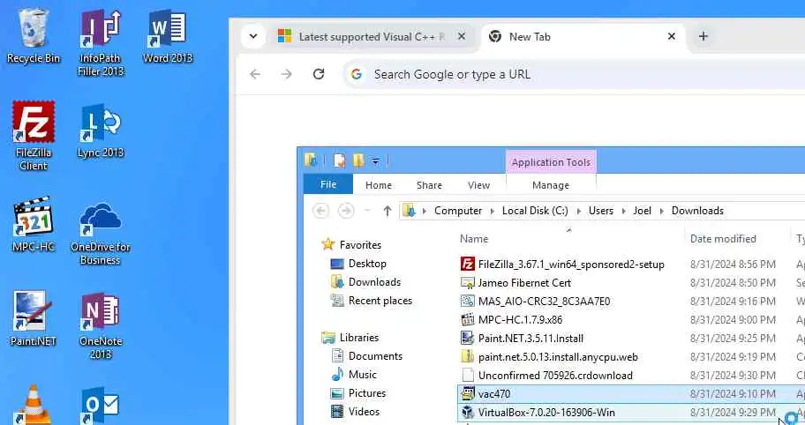
Task: Select Unconfirmed 705926.crdownload file
Action: point(555,376)
